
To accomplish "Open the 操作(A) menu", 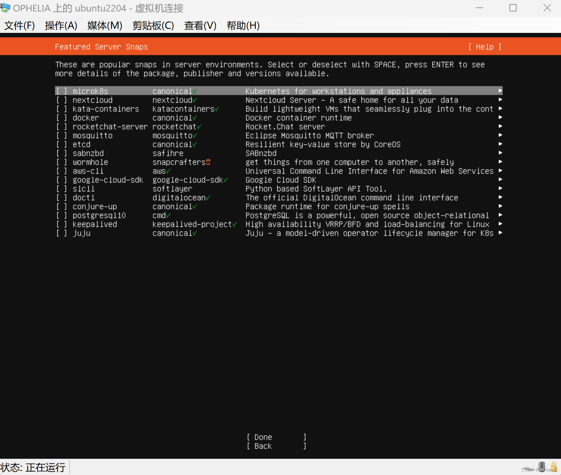I will [61, 26].
